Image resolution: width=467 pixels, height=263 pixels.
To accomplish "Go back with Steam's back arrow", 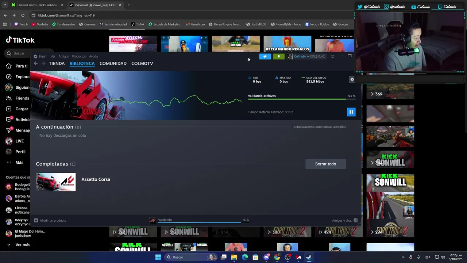I will click(36, 63).
